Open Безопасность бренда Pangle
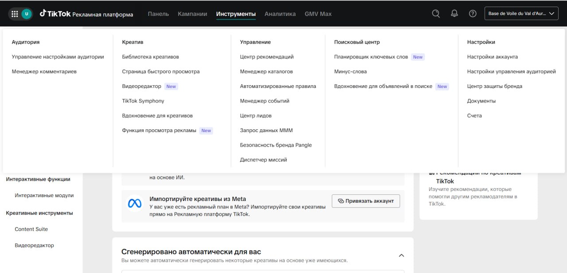This screenshot has height=273, width=567. coord(276,145)
